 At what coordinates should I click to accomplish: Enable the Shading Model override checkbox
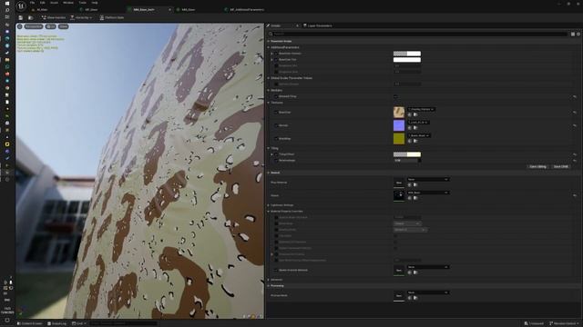click(276, 230)
